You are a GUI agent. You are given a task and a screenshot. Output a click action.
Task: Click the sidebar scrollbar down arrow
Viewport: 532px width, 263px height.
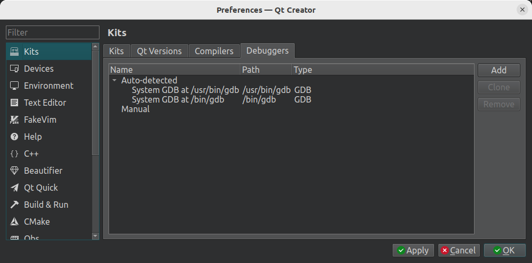click(x=95, y=236)
